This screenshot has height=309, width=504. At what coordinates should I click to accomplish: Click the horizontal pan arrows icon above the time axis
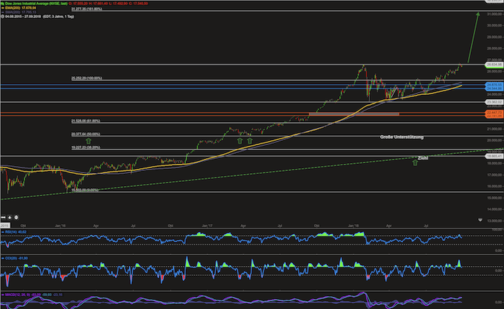[3, 217]
